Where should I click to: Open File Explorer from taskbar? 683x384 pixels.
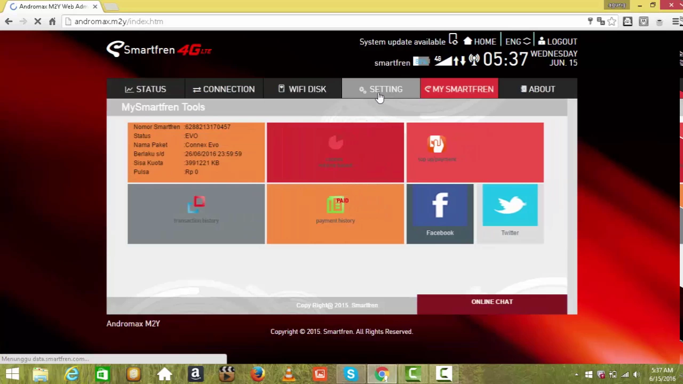tap(40, 374)
